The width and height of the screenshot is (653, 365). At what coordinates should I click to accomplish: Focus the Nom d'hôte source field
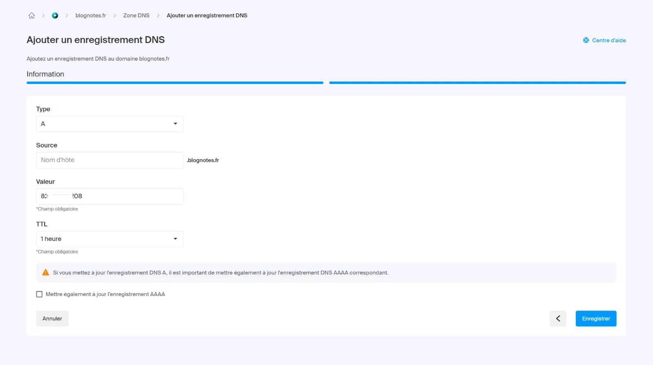pos(109,160)
